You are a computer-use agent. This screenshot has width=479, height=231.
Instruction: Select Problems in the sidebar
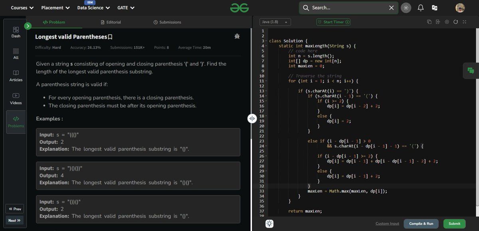(16, 122)
